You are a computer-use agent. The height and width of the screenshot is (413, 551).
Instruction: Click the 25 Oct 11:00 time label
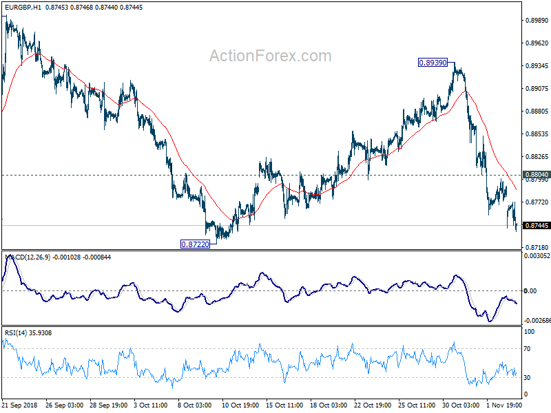417,405
